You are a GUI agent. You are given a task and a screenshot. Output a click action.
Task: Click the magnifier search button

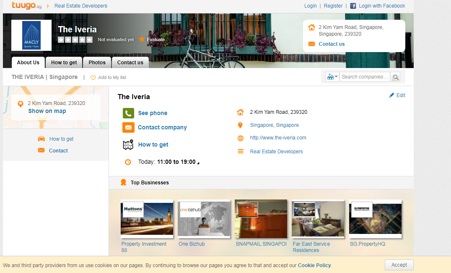click(x=396, y=77)
